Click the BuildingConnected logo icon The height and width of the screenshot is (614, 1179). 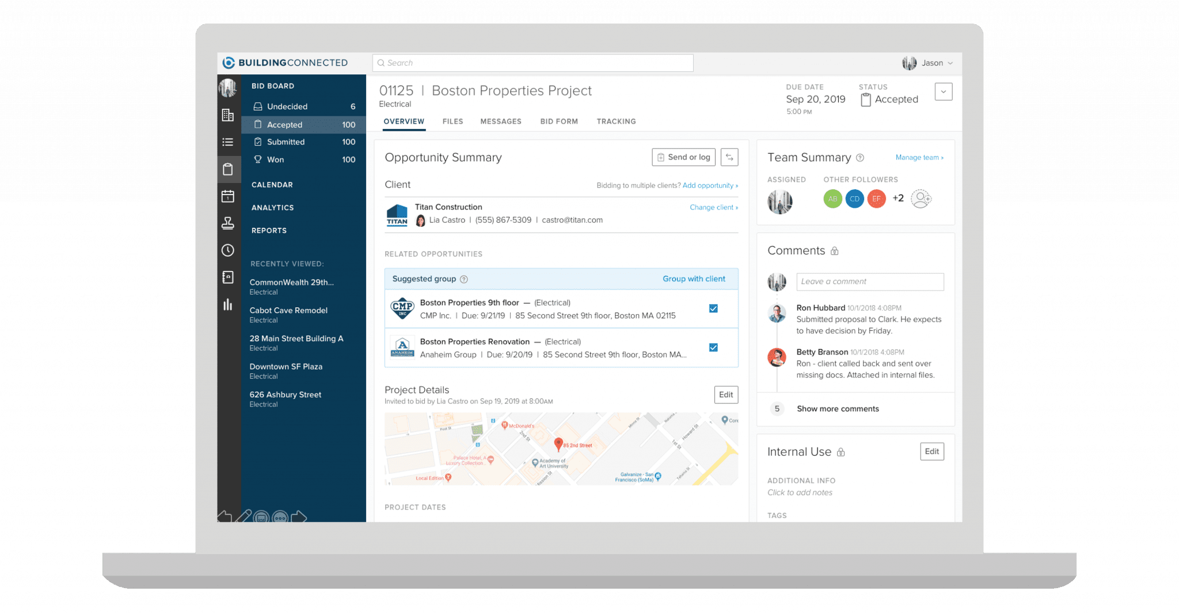click(x=229, y=63)
